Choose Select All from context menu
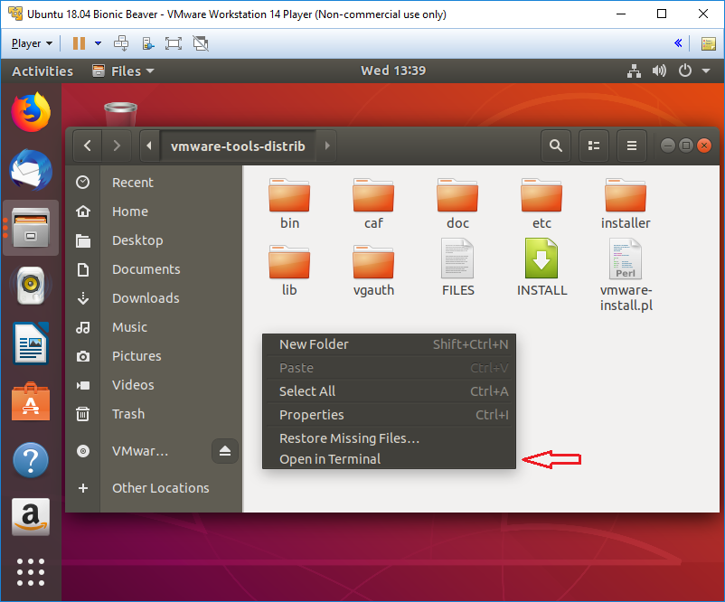Screen dimensions: 725x602 (390, 391)
